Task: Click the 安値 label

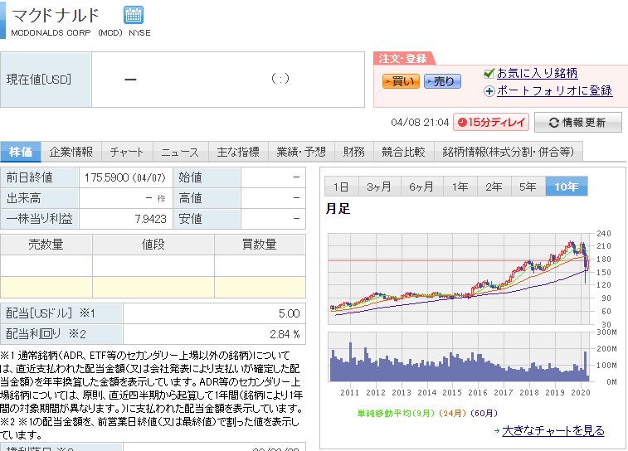Action: pyautogui.click(x=190, y=219)
